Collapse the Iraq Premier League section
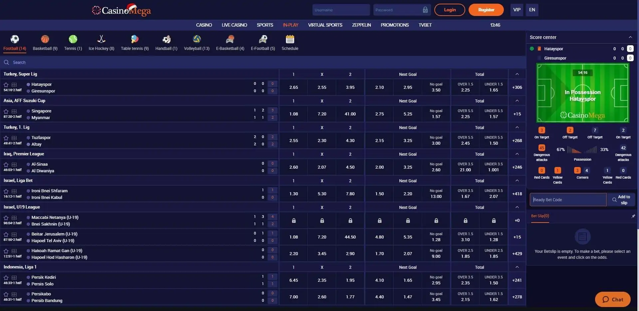Viewport: 639px width, 311px height. [517, 154]
